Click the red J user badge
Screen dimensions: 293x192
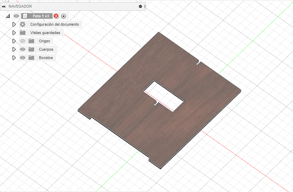[x=56, y=16]
